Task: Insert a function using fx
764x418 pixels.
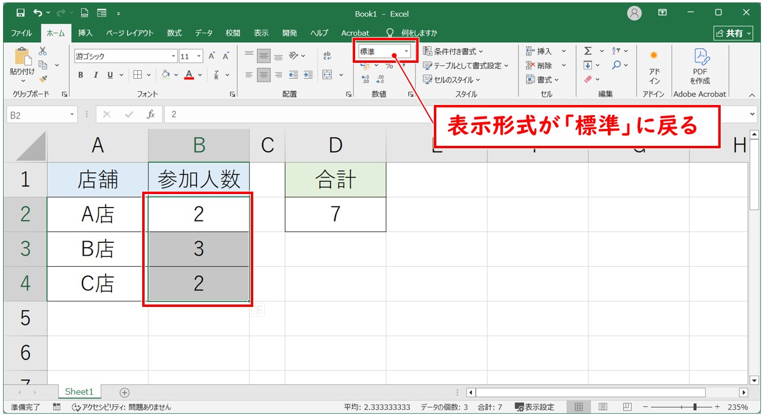Action: pyautogui.click(x=150, y=114)
